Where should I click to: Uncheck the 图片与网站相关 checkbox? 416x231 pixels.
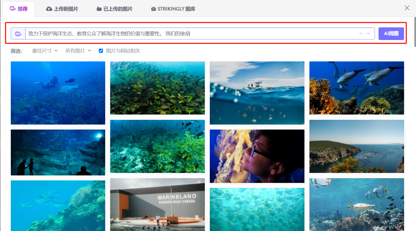click(x=101, y=51)
